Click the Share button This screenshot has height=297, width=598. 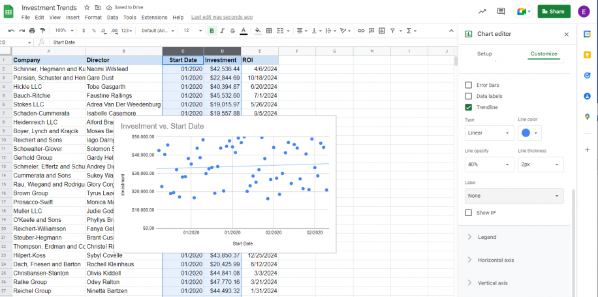[x=554, y=12]
